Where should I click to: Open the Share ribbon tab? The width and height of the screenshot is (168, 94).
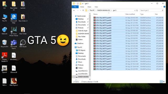89,7
